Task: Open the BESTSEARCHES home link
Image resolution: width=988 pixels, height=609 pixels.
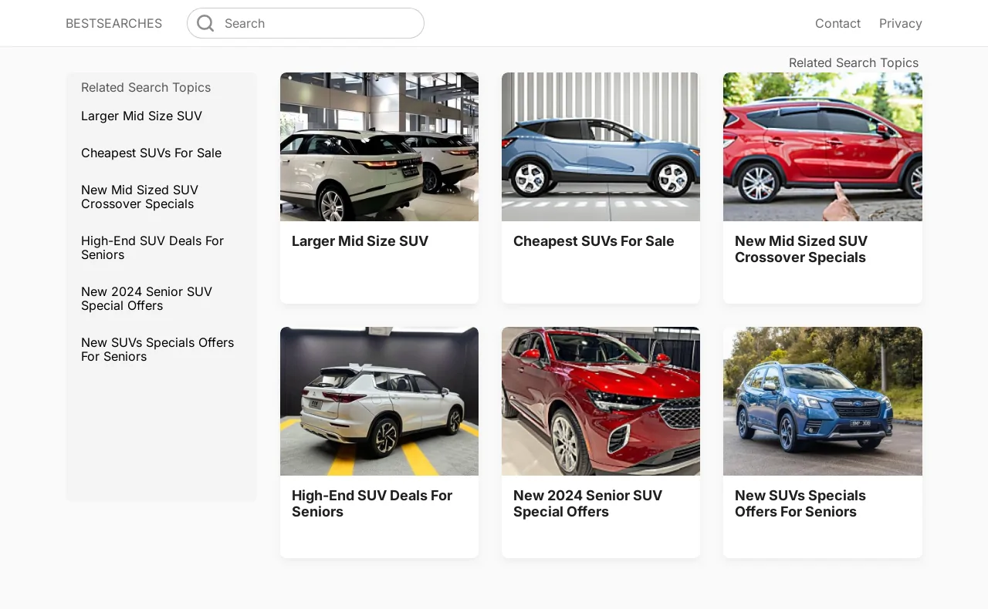Action: pyautogui.click(x=113, y=23)
